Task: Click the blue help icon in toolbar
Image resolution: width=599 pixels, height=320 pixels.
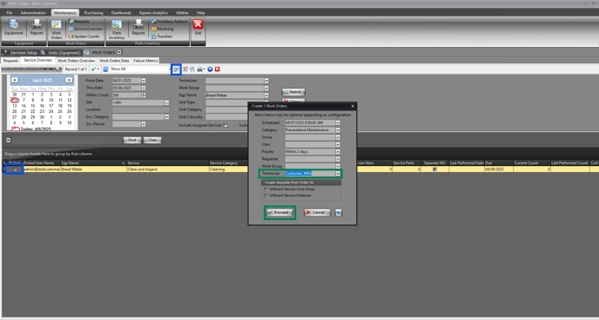Action: click(x=210, y=70)
